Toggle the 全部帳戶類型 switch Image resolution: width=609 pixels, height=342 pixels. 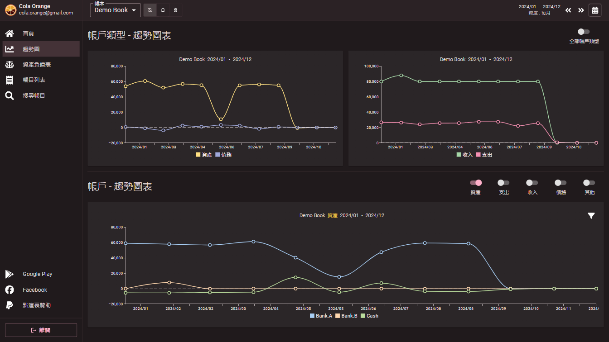[x=584, y=32]
